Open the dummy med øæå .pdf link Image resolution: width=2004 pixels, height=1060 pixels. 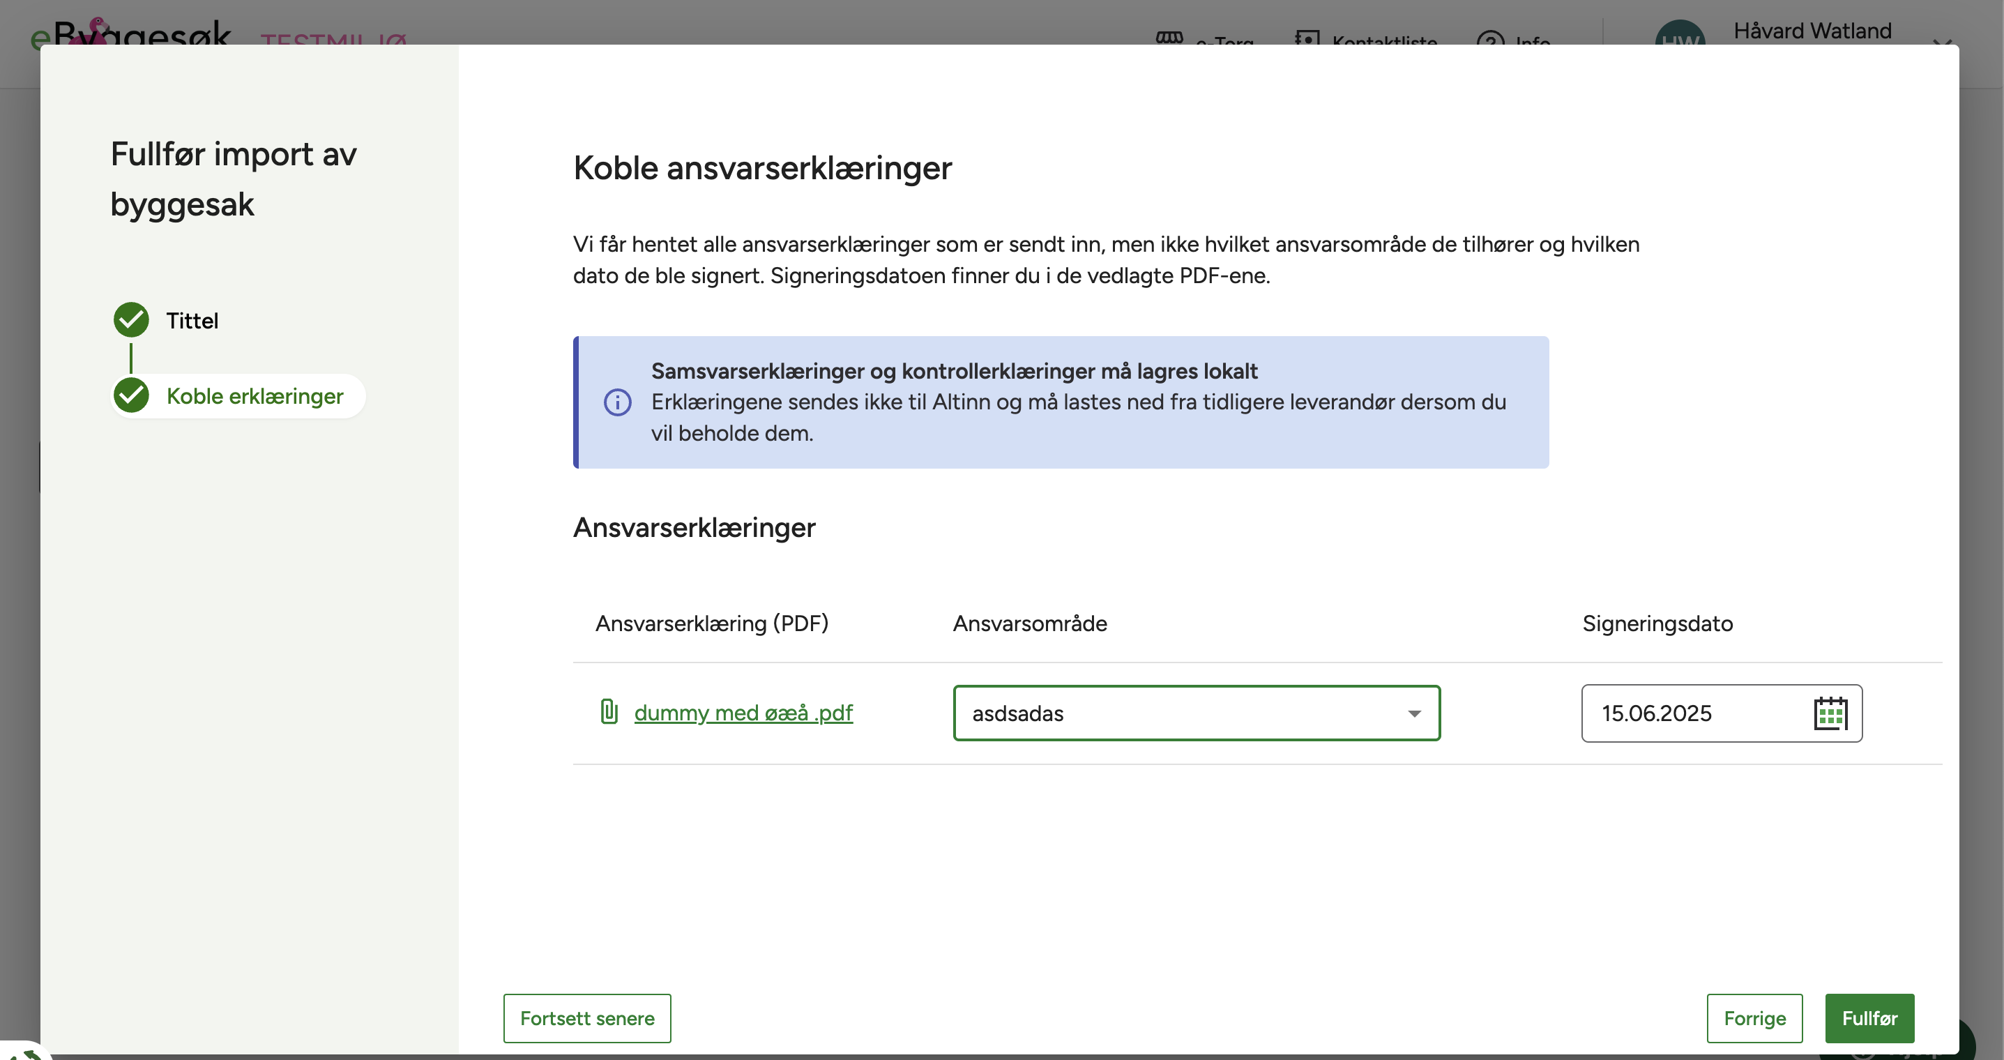click(x=743, y=713)
